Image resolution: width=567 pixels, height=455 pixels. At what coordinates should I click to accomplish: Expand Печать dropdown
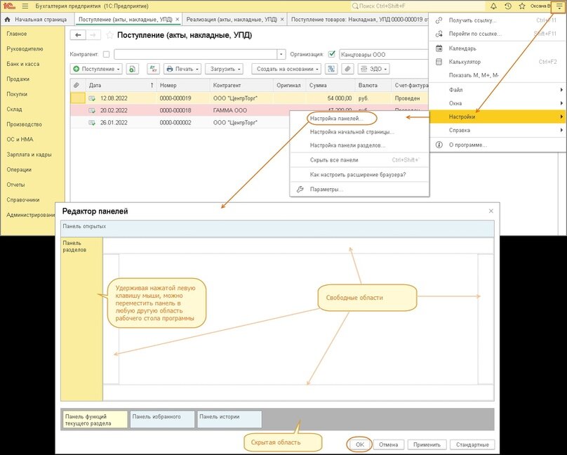click(x=197, y=69)
